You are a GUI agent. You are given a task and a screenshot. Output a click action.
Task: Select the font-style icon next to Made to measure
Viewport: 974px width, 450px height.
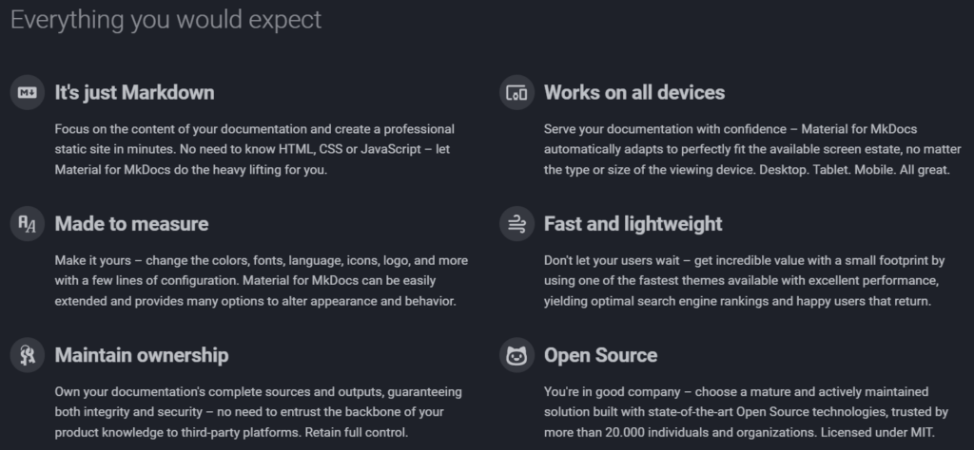point(28,224)
